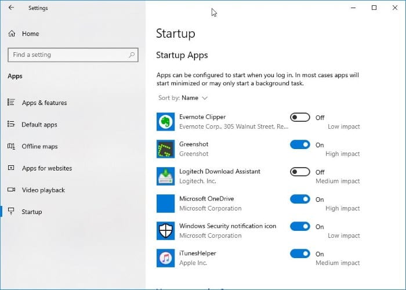This screenshot has height=290, width=406.
Task: Click the Evernote Clipper name text
Action: click(202, 117)
